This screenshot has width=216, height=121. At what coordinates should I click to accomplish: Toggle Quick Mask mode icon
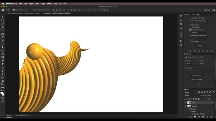(2, 98)
